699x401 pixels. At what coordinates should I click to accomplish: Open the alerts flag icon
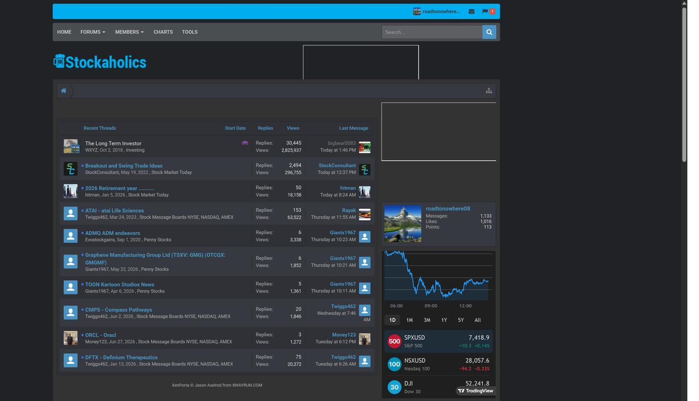click(x=485, y=11)
